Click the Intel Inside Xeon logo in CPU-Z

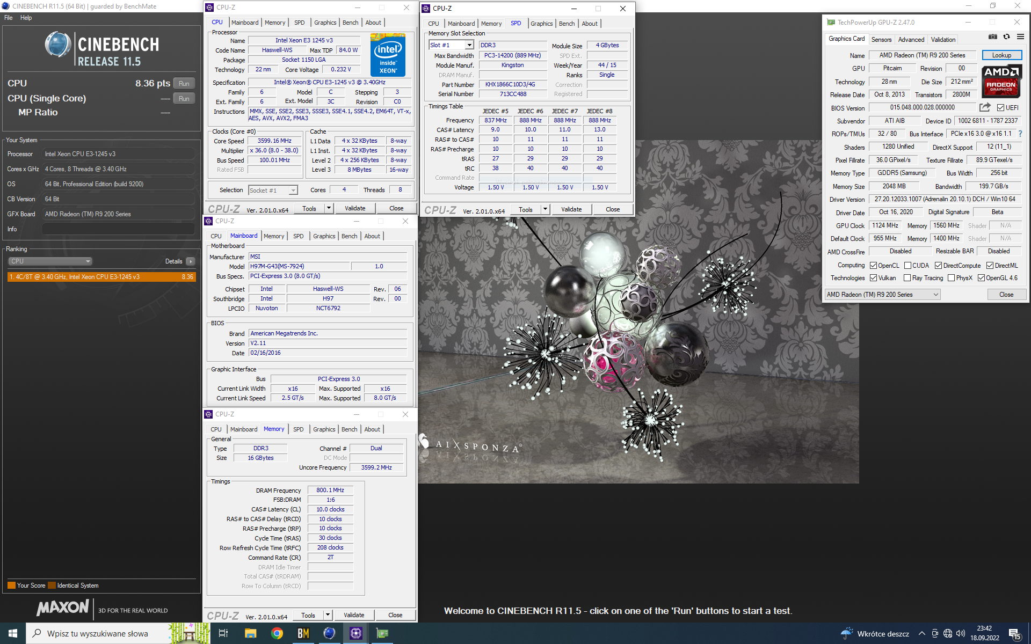[388, 55]
